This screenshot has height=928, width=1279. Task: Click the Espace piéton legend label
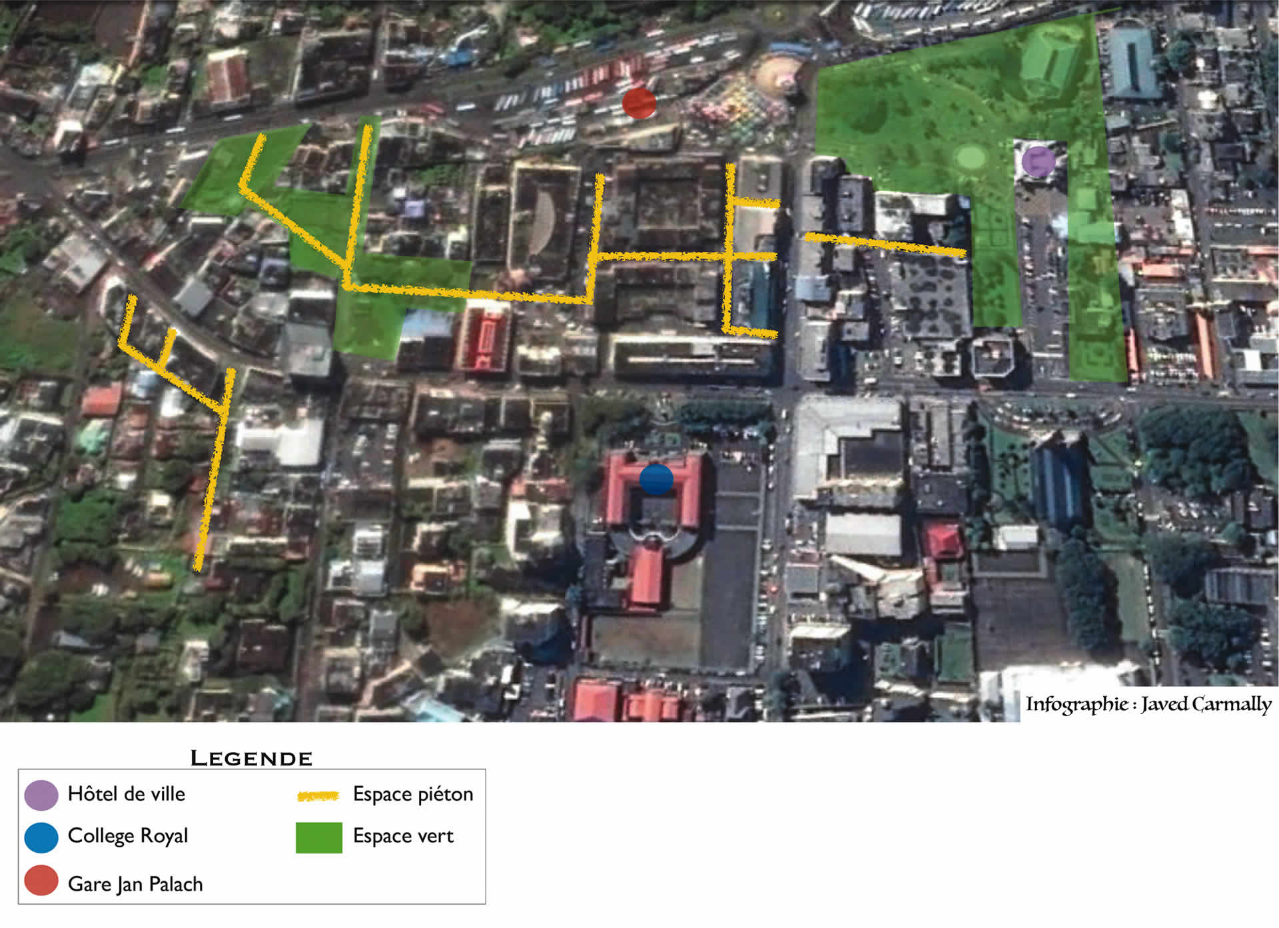[x=413, y=794]
